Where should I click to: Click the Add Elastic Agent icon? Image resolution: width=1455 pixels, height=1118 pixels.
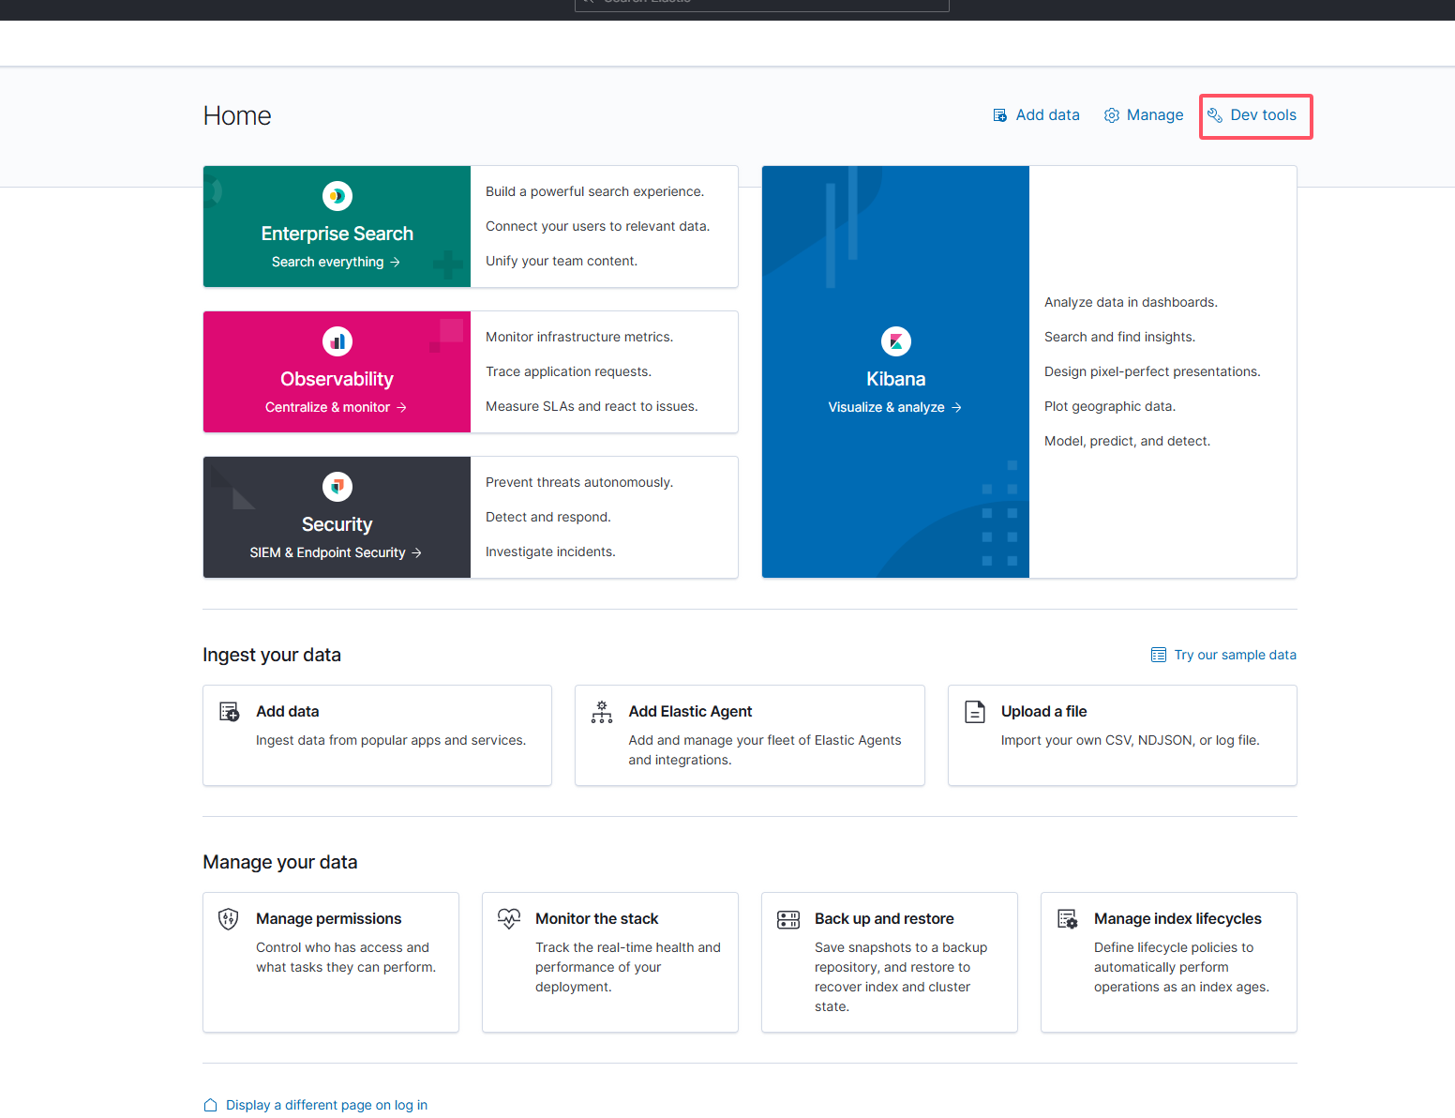click(602, 713)
